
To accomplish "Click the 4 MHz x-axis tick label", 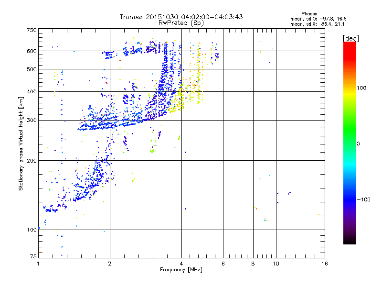I will pyautogui.click(x=181, y=264).
